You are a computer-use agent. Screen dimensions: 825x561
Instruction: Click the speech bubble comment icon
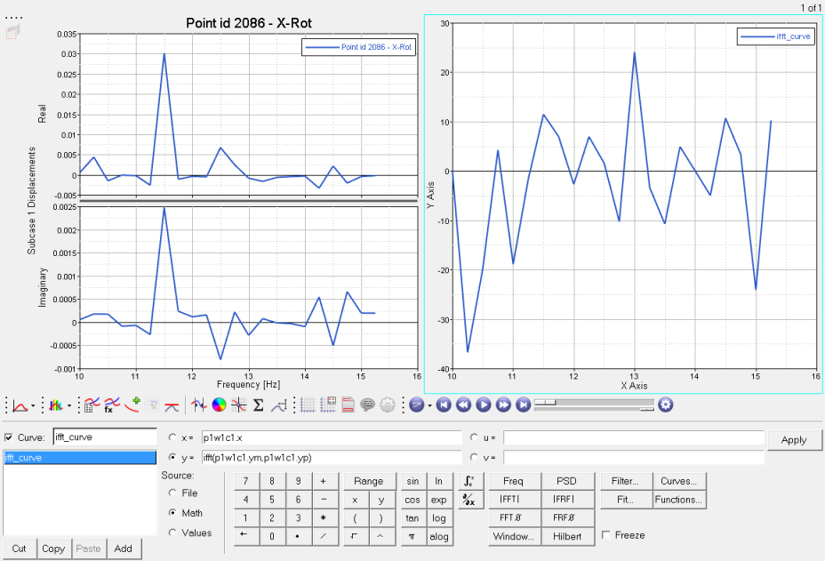[367, 405]
